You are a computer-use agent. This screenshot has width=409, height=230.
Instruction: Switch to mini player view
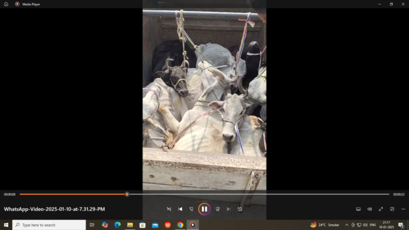tap(392, 209)
